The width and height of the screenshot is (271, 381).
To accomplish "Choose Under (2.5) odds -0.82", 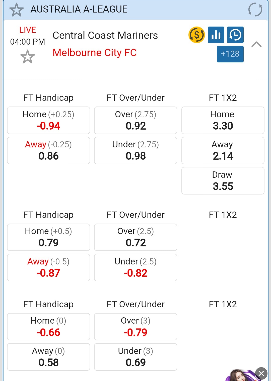I will pyautogui.click(x=135, y=267).
